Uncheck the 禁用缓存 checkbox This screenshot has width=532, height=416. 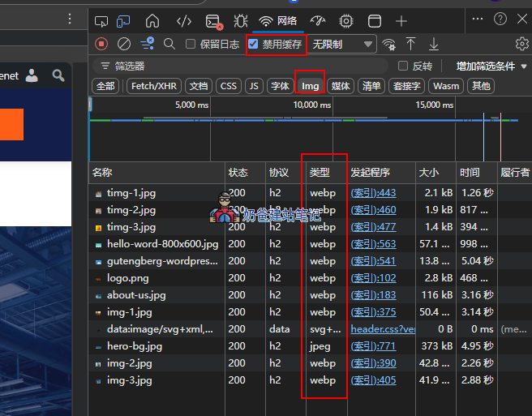coord(254,45)
